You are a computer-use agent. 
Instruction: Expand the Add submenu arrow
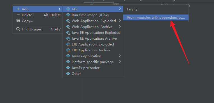[x=59, y=9]
